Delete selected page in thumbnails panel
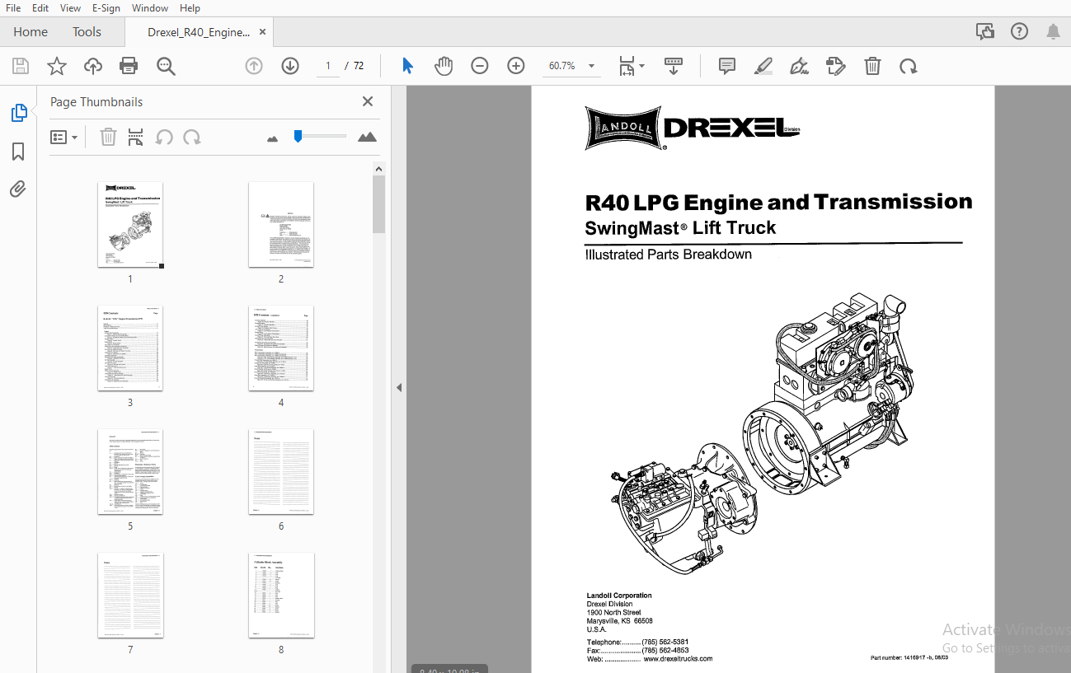 click(x=108, y=138)
